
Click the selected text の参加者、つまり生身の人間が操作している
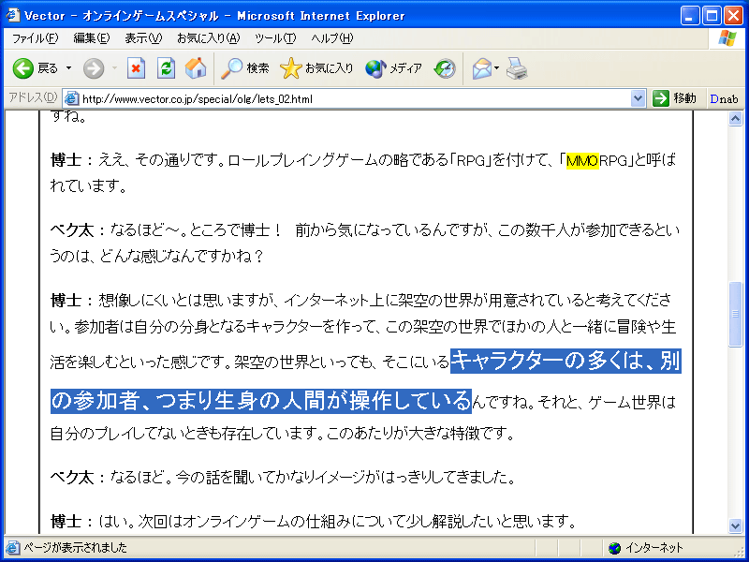261,401
